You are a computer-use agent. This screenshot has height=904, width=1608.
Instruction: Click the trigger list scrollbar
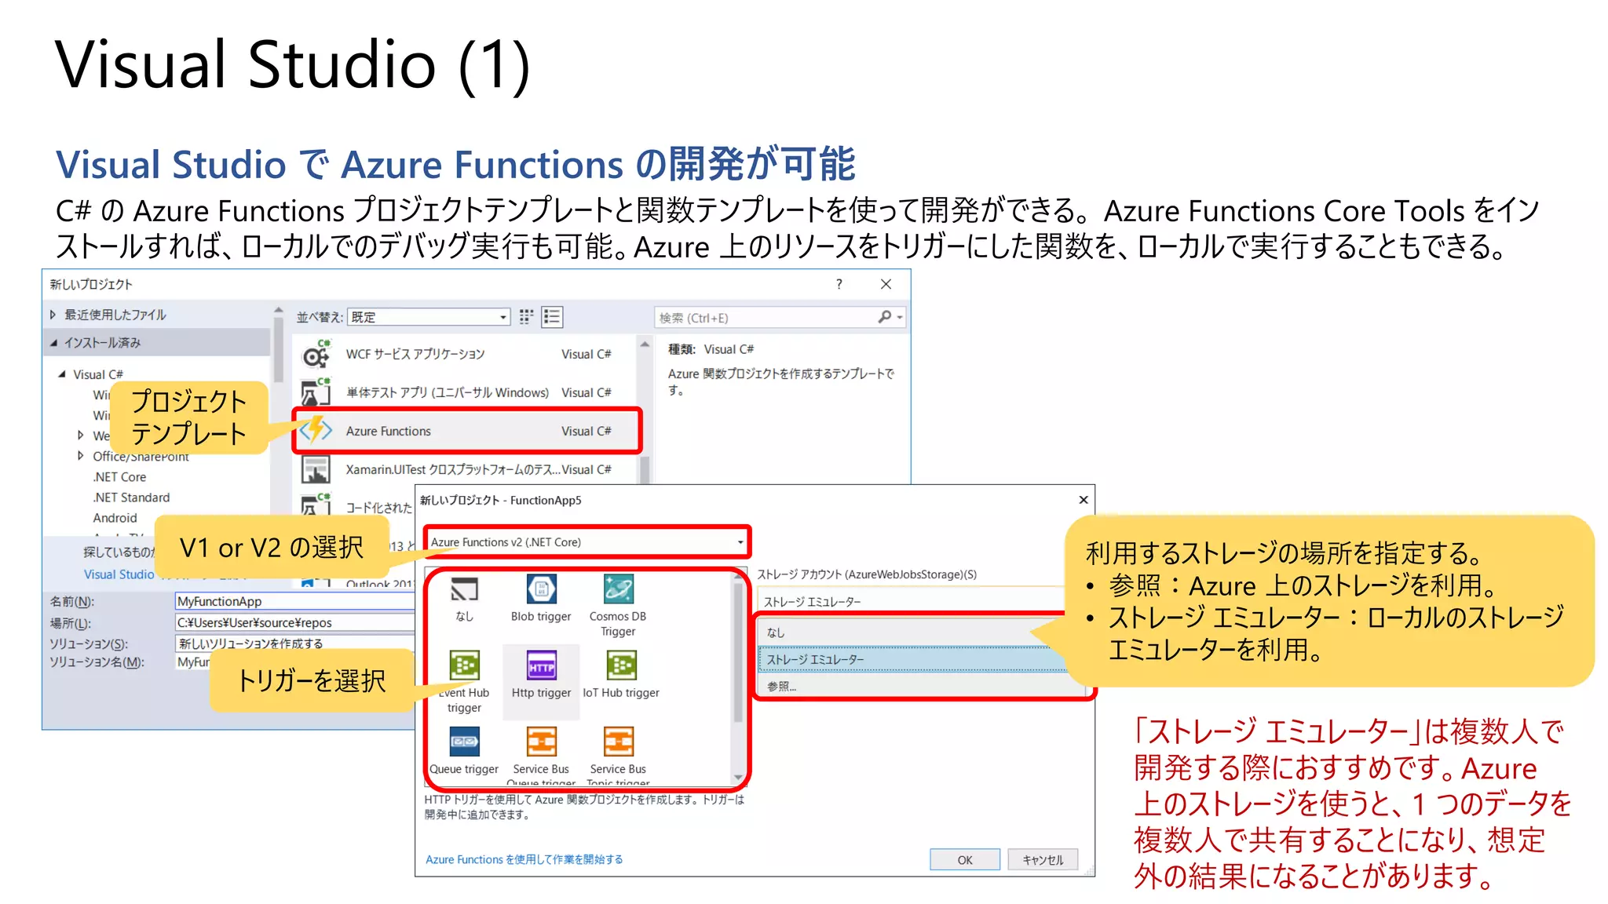[737, 651]
